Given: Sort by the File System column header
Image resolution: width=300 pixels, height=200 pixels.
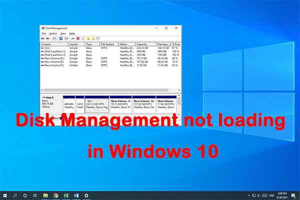Looking at the screenshot, I should (109, 44).
